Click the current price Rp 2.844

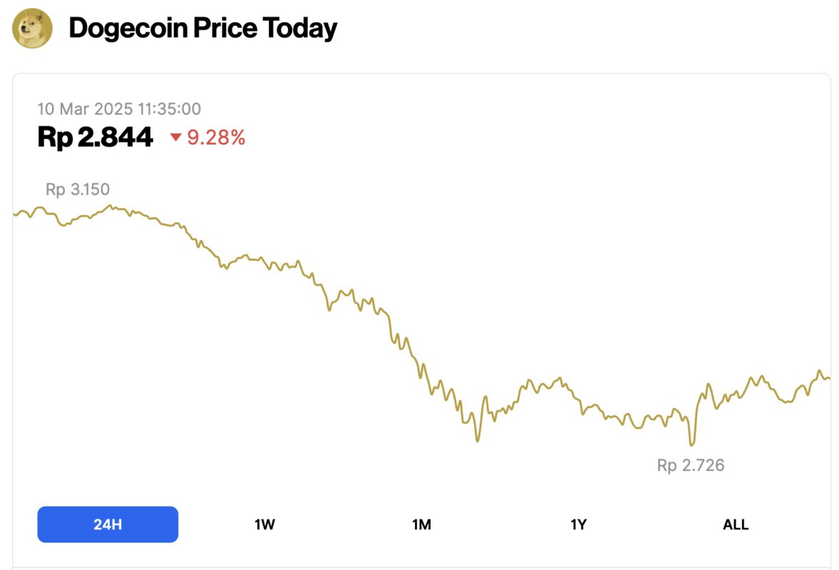tap(95, 137)
